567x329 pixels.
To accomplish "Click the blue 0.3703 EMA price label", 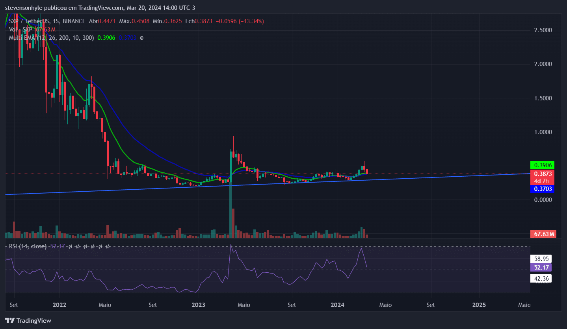I will (542, 189).
